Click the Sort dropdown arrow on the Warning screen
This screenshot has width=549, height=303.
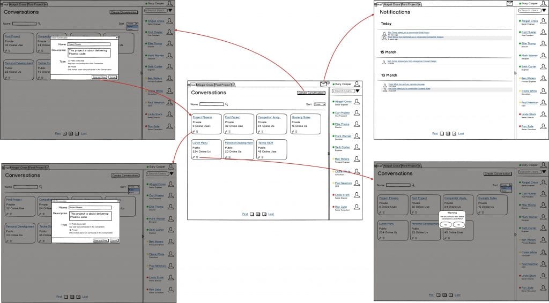click(x=510, y=185)
